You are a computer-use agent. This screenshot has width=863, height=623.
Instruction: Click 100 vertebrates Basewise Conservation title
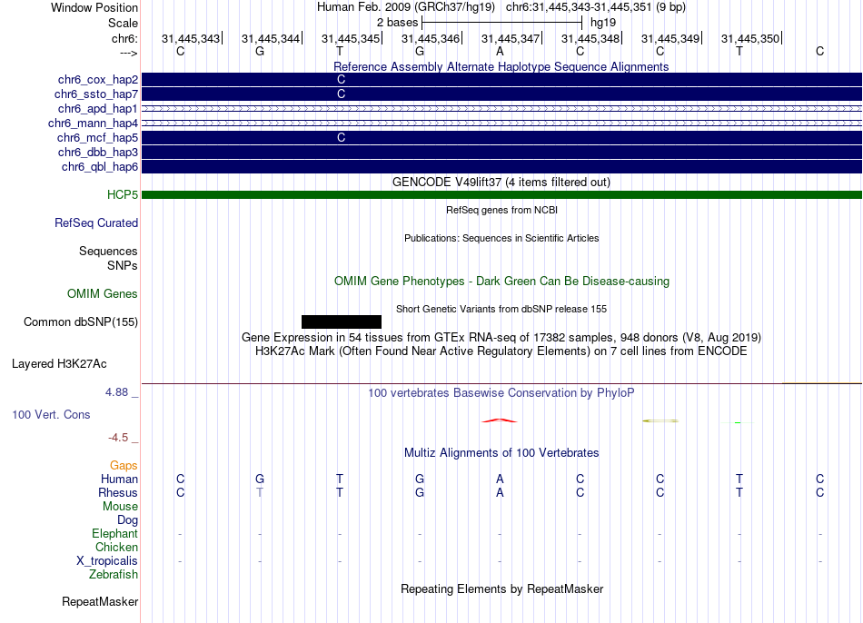tap(501, 393)
